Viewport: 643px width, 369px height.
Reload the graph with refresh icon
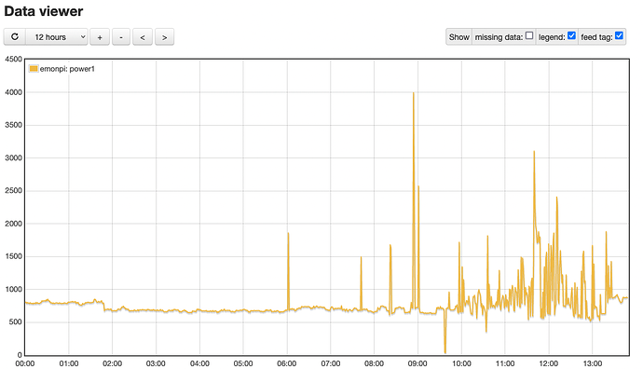(x=15, y=37)
